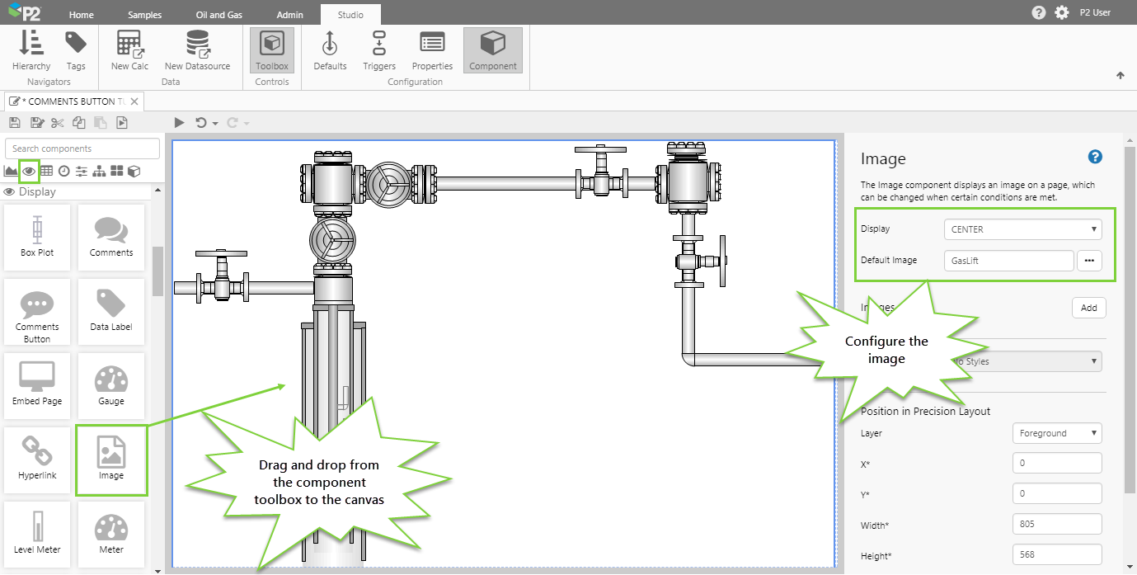Image resolution: width=1137 pixels, height=575 pixels.
Task: Toggle the Toolbox panel
Action: [x=272, y=50]
